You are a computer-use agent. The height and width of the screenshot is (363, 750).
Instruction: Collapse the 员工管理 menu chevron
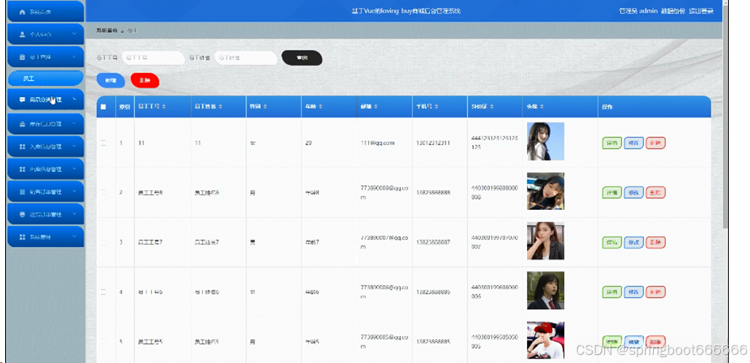pyautogui.click(x=74, y=58)
